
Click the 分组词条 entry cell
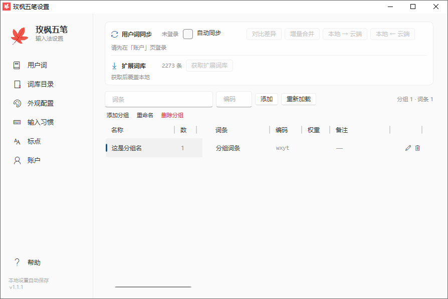point(228,148)
